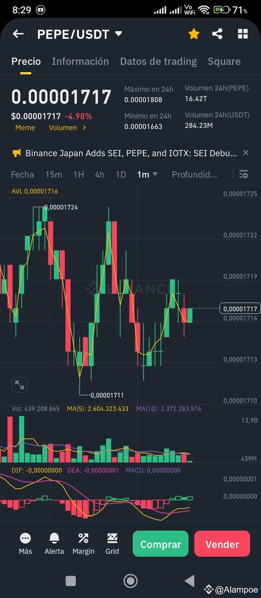
Task: Select the 4h timeframe
Action: (100, 175)
